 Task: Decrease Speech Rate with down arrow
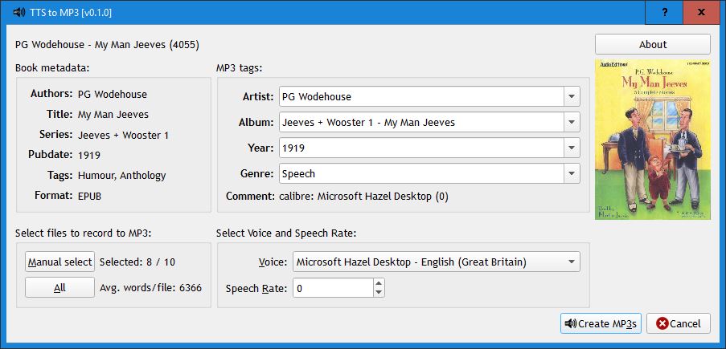pyautogui.click(x=379, y=292)
